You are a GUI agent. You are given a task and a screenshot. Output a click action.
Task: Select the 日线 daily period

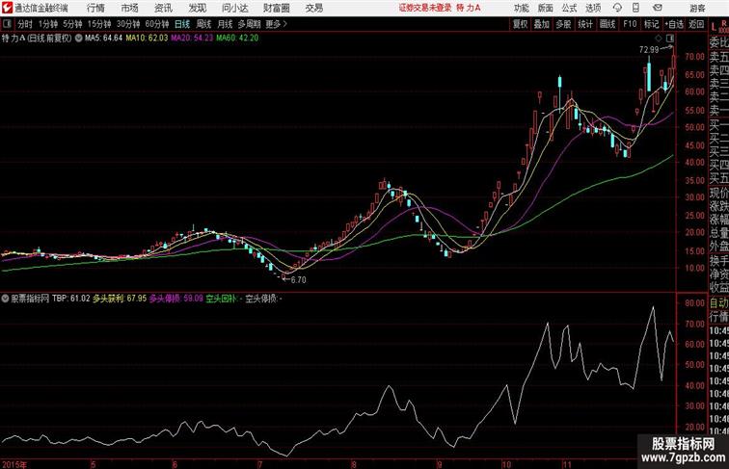point(182,24)
